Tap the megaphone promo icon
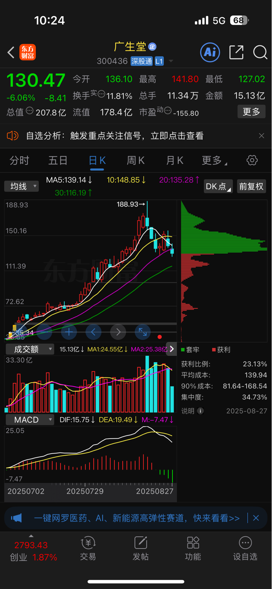 pyautogui.click(x=16, y=518)
